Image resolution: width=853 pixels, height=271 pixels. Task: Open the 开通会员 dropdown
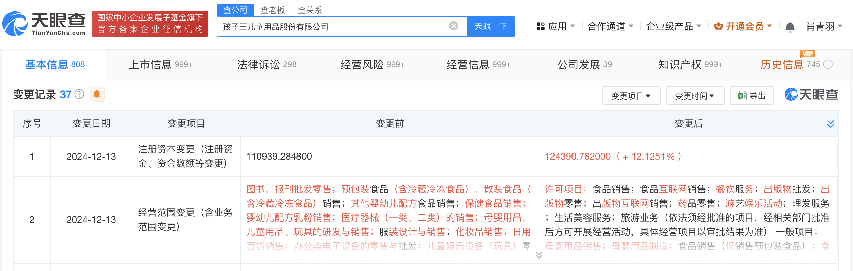point(743,26)
